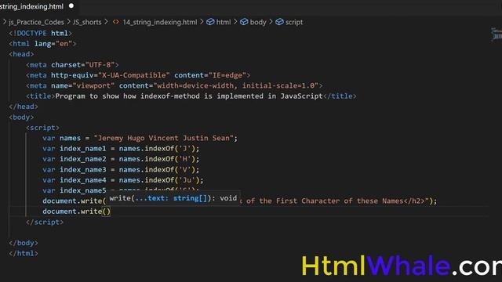Click the index_name2 variable
The width and height of the screenshot is (502, 282).
tap(83, 159)
